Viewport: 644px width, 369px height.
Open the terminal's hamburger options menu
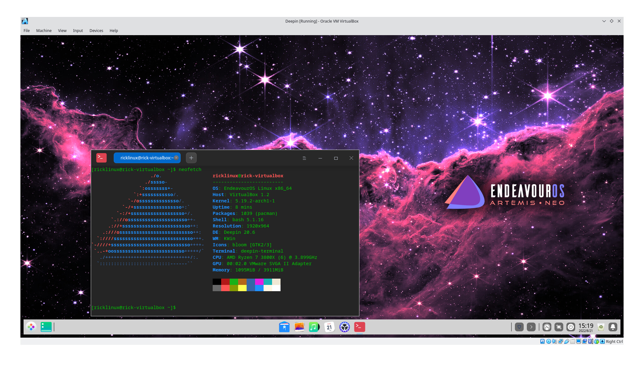click(304, 158)
